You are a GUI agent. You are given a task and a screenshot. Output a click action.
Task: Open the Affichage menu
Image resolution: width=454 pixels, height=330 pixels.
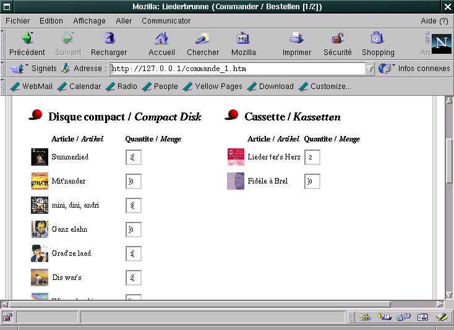tap(89, 20)
